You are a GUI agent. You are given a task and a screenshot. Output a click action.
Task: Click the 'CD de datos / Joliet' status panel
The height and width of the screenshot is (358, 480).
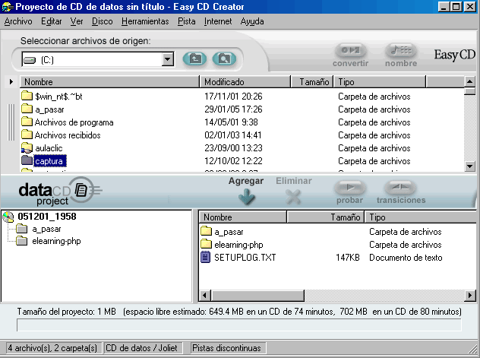coord(143,348)
